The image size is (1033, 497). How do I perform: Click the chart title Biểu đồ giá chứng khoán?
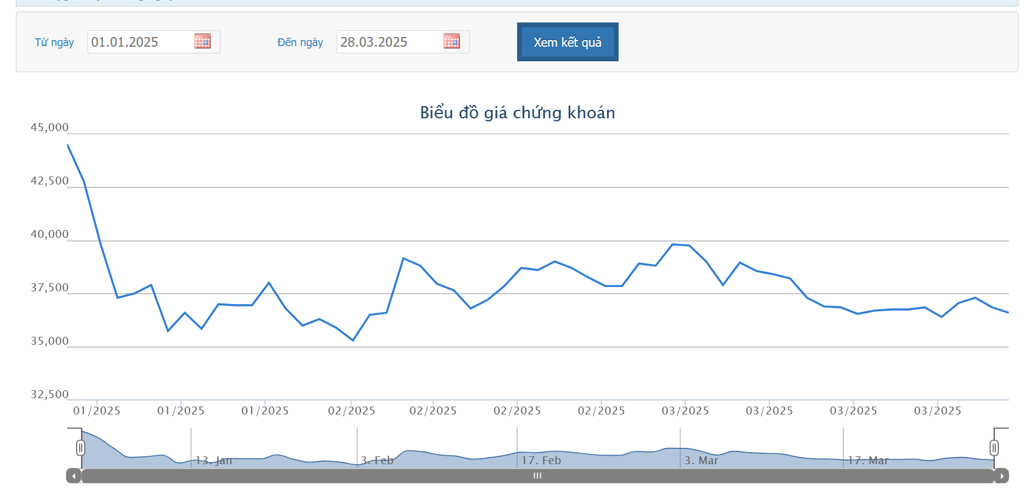tap(517, 113)
